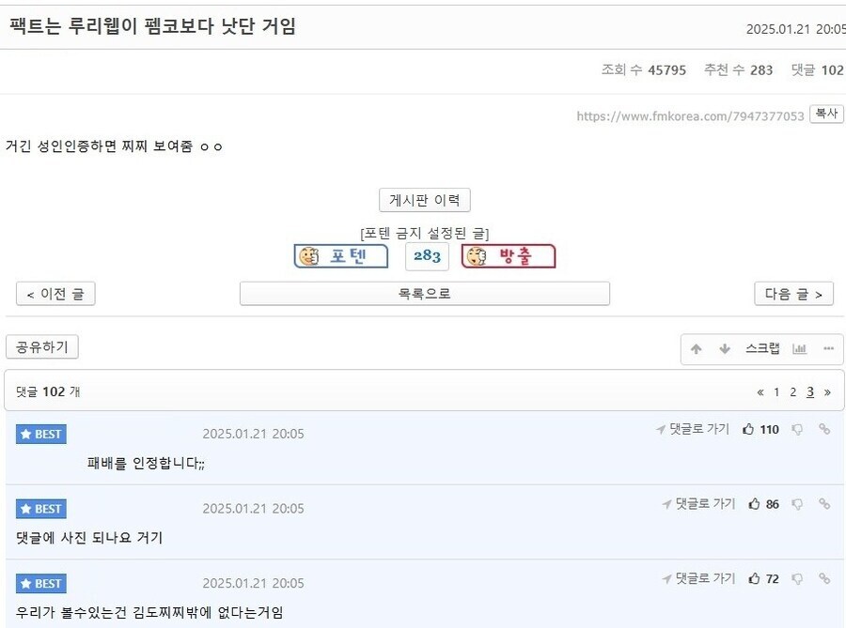The width and height of the screenshot is (846, 628).
Task: Open the comment statistics chart icon
Action: point(800,349)
